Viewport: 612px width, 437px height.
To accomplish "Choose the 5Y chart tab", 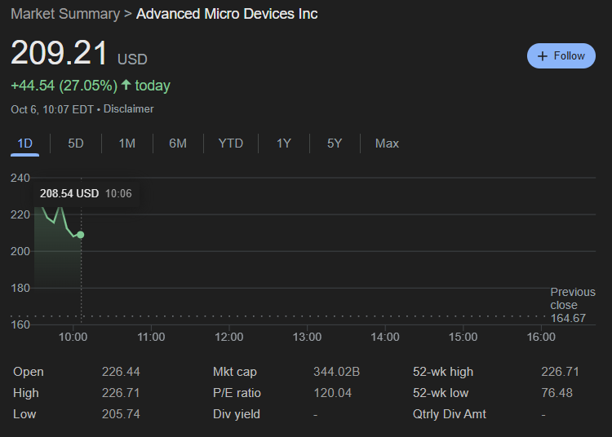I will pos(335,143).
